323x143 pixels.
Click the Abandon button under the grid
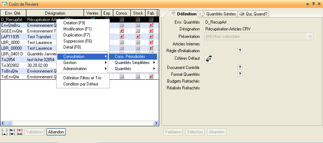(56, 132)
